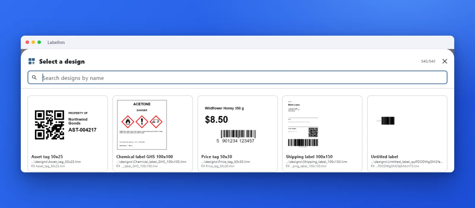The image size is (475, 208).
Task: Click the folder icon beside ...ping_label_100x150.linn
Action: [288, 166]
